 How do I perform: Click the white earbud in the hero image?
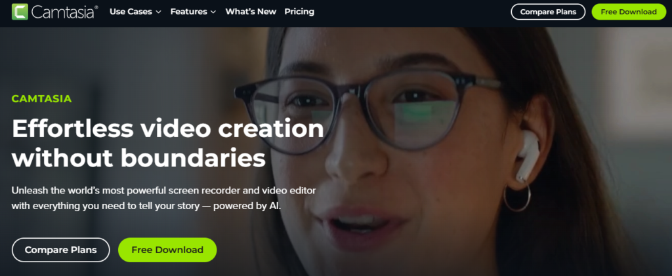point(527,155)
